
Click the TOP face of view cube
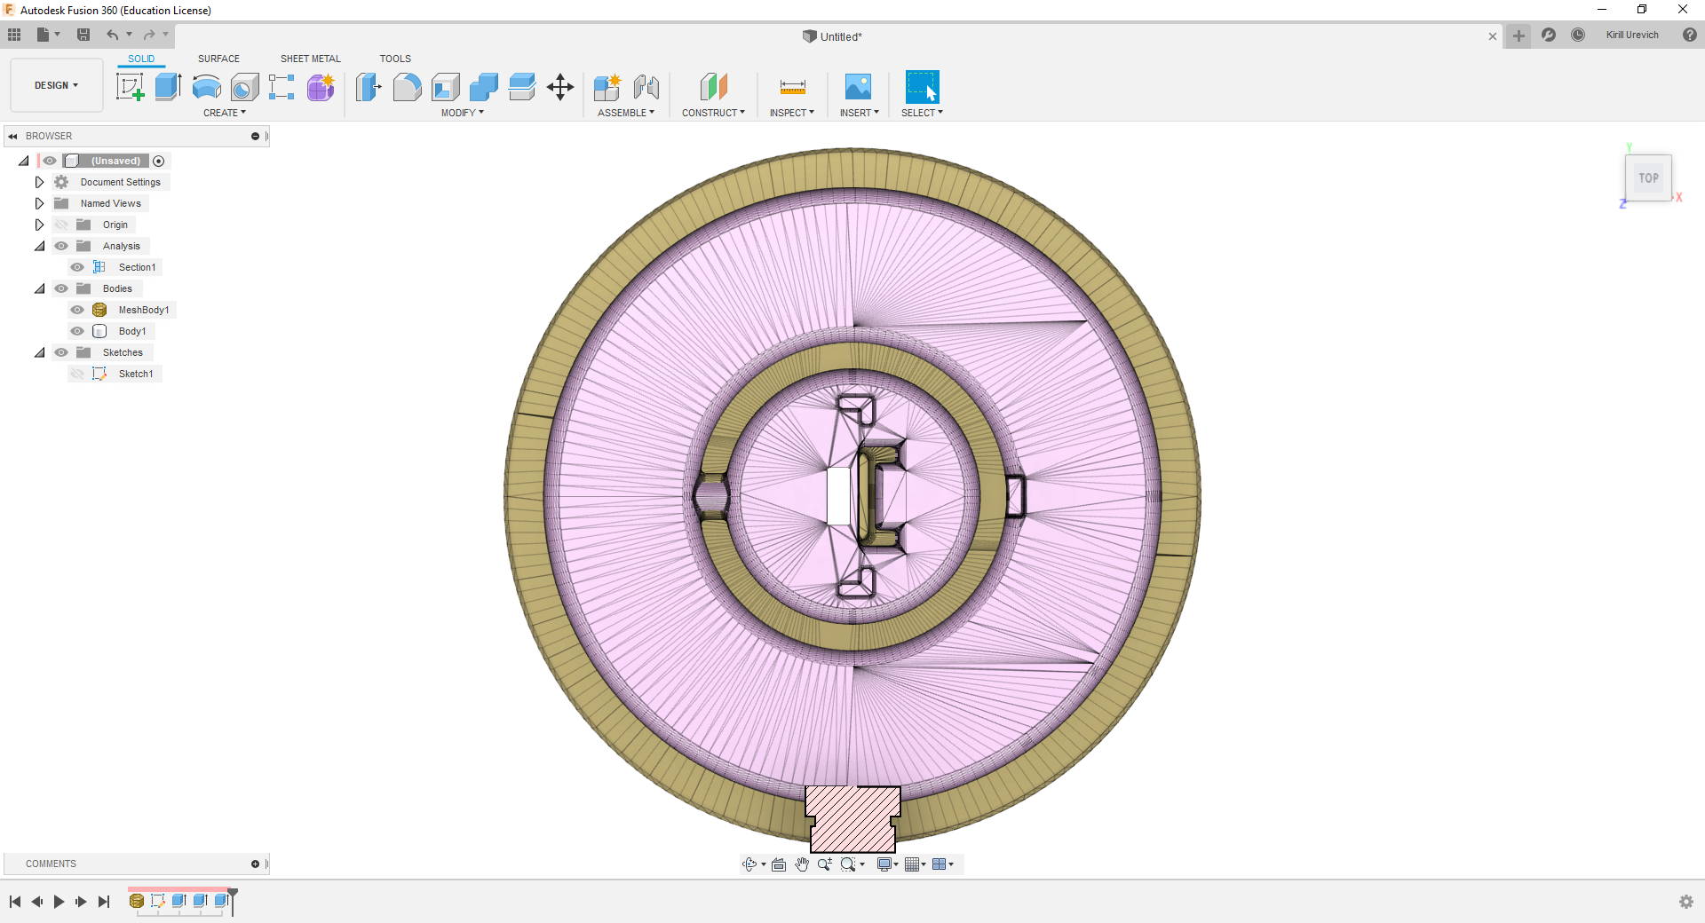click(1649, 178)
